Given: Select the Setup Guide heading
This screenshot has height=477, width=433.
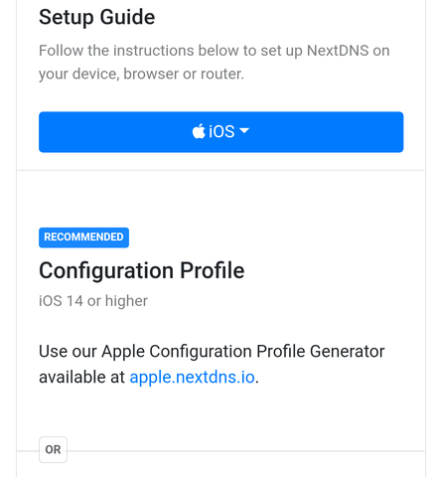Looking at the screenshot, I should point(96,17).
